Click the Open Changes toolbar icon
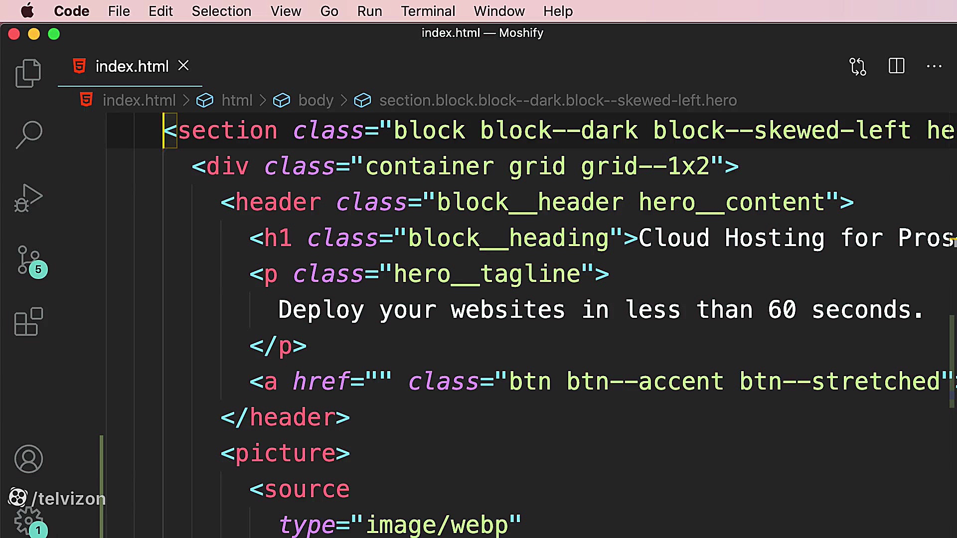 click(857, 66)
